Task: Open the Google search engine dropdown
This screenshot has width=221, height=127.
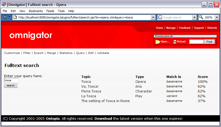Action: 195,17
